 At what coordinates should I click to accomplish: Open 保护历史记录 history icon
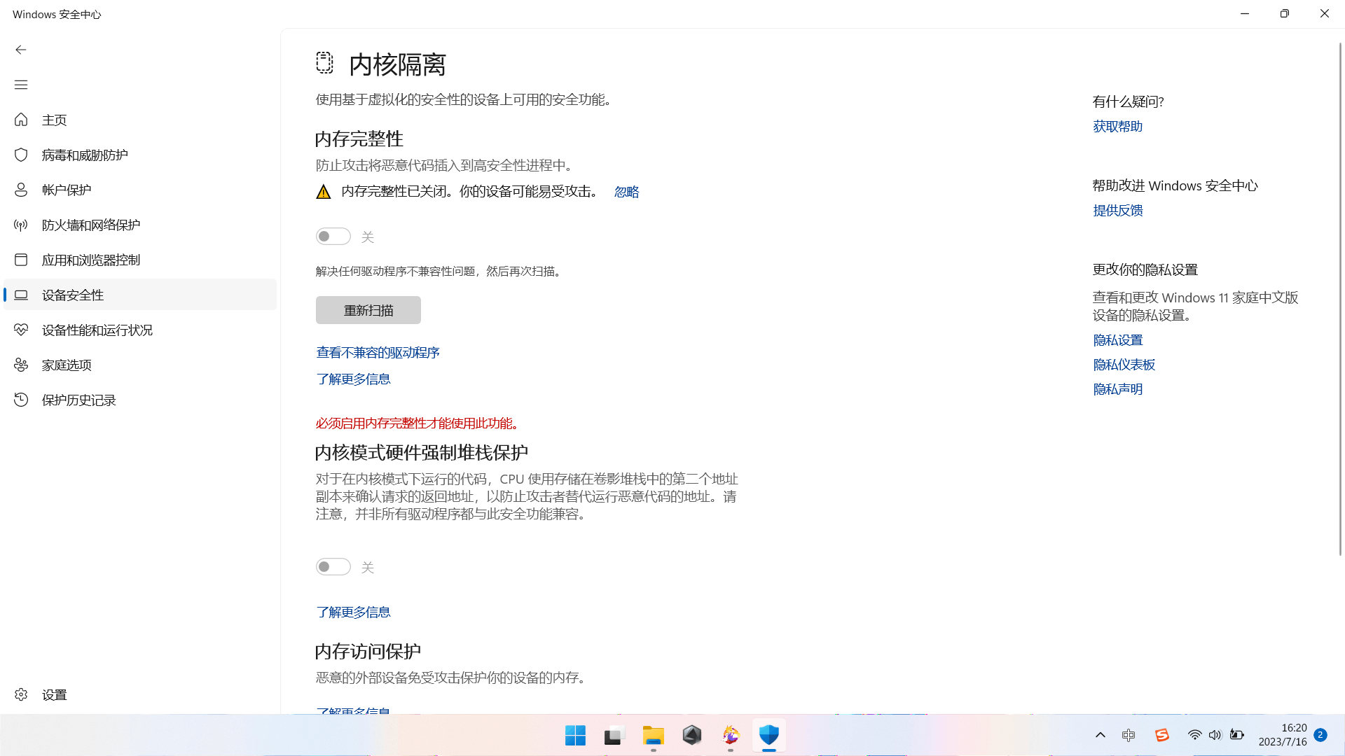[21, 400]
